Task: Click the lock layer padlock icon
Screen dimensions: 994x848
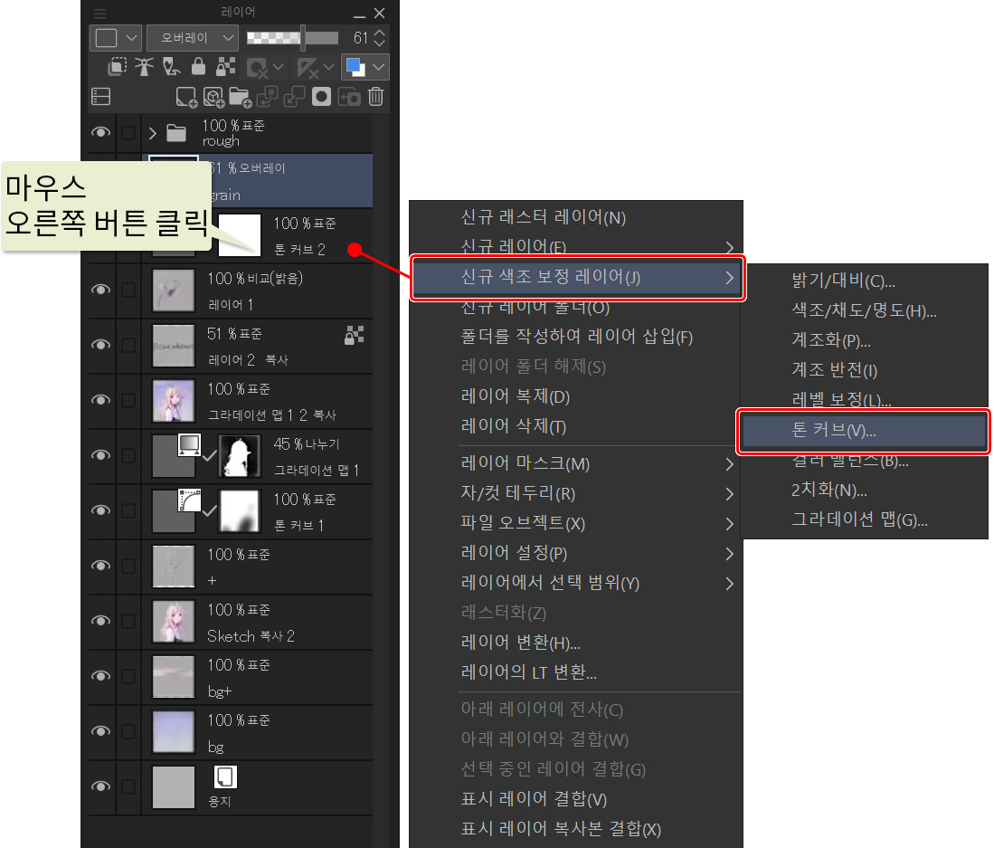Action: [198, 67]
